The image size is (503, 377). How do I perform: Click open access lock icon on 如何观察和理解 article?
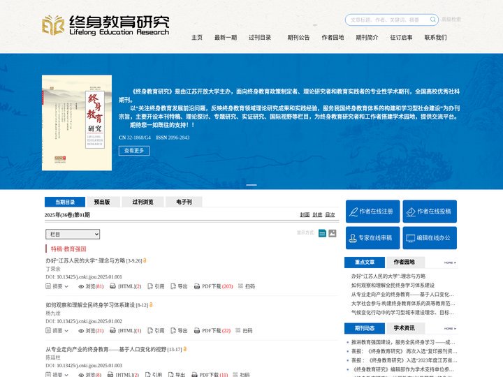(151, 304)
